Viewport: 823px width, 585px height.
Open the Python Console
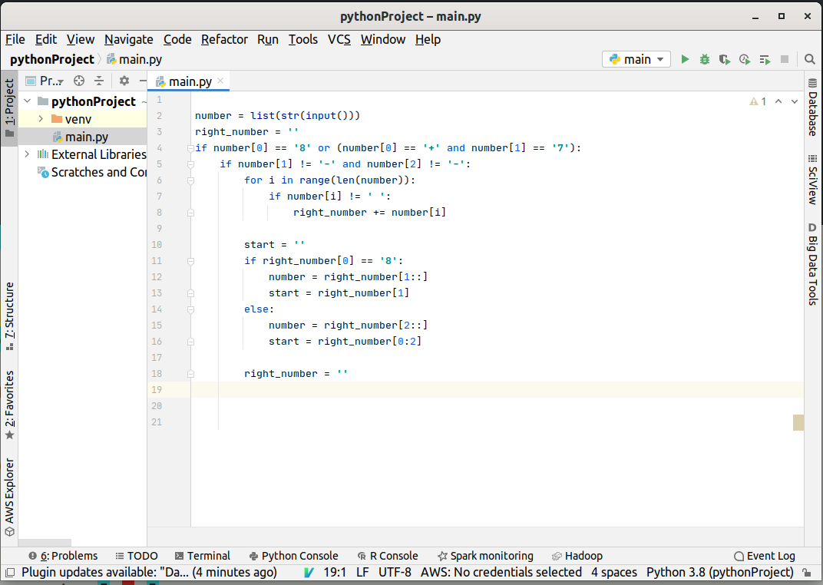(x=294, y=556)
